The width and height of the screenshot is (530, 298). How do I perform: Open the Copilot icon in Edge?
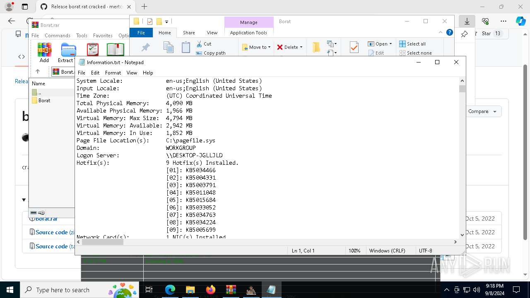coord(520,21)
